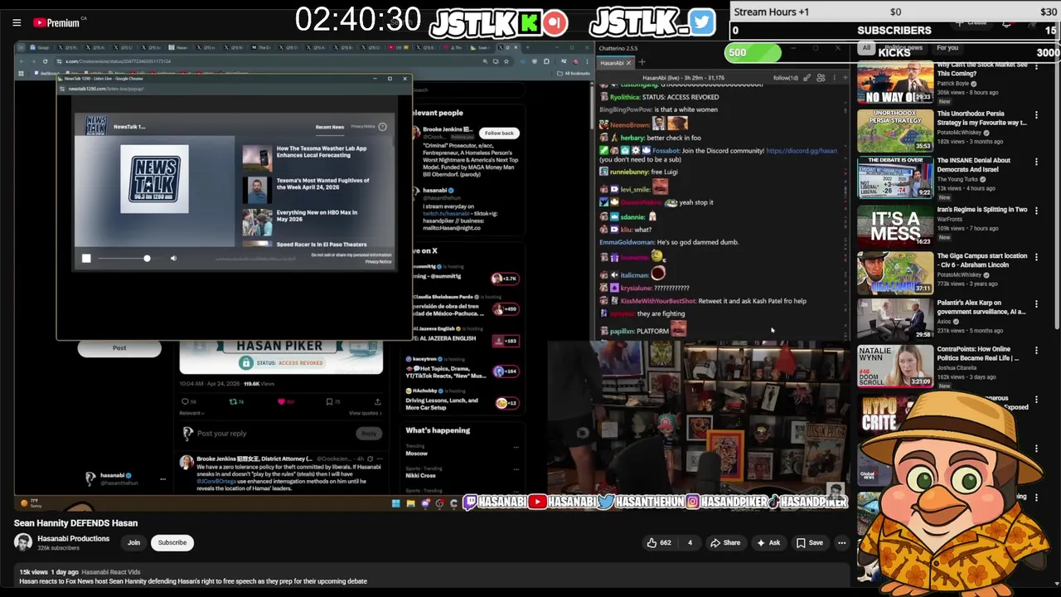Image resolution: width=1061 pixels, height=597 pixels.
Task: Click Follow back for Brooke Jenkins on X
Action: click(499, 133)
